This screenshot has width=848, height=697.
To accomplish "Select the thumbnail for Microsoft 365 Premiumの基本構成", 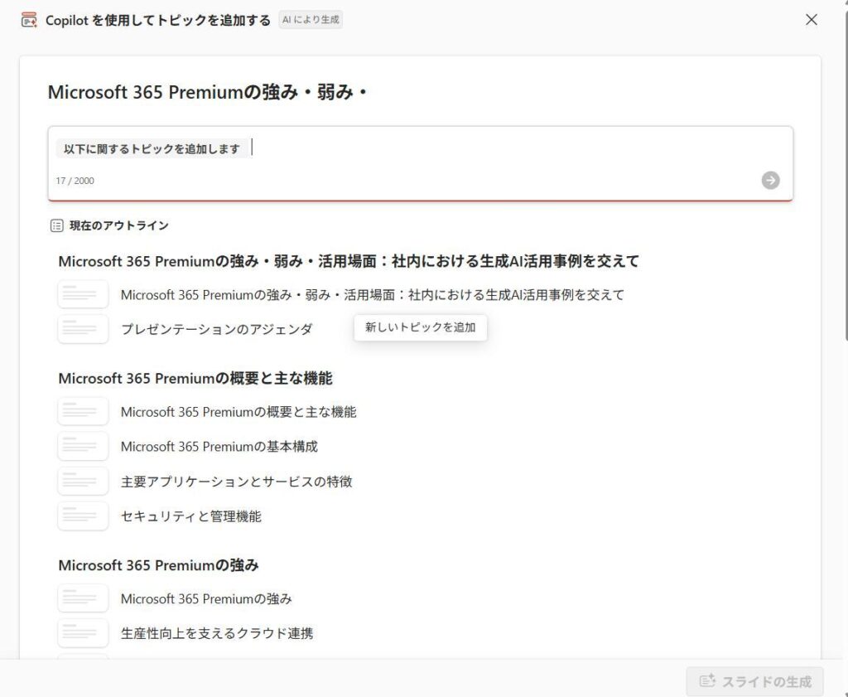I will tap(83, 446).
